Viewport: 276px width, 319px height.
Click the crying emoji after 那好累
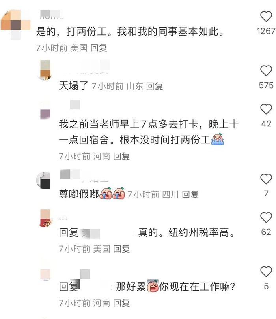pyautogui.click(x=153, y=286)
